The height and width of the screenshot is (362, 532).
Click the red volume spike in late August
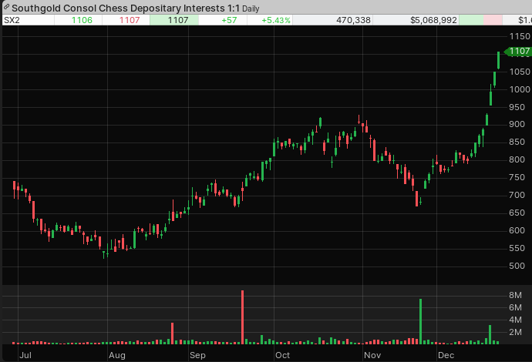coord(173,334)
